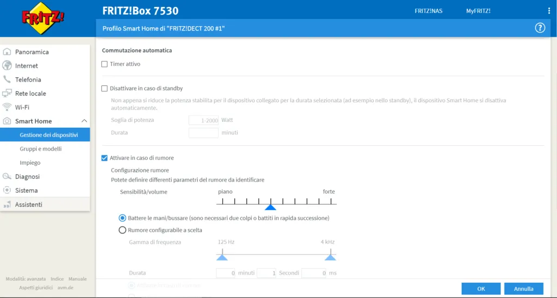Click the noise Durata minuti field

[226, 273]
